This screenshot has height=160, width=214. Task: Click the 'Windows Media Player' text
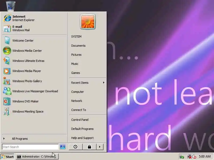(26, 71)
